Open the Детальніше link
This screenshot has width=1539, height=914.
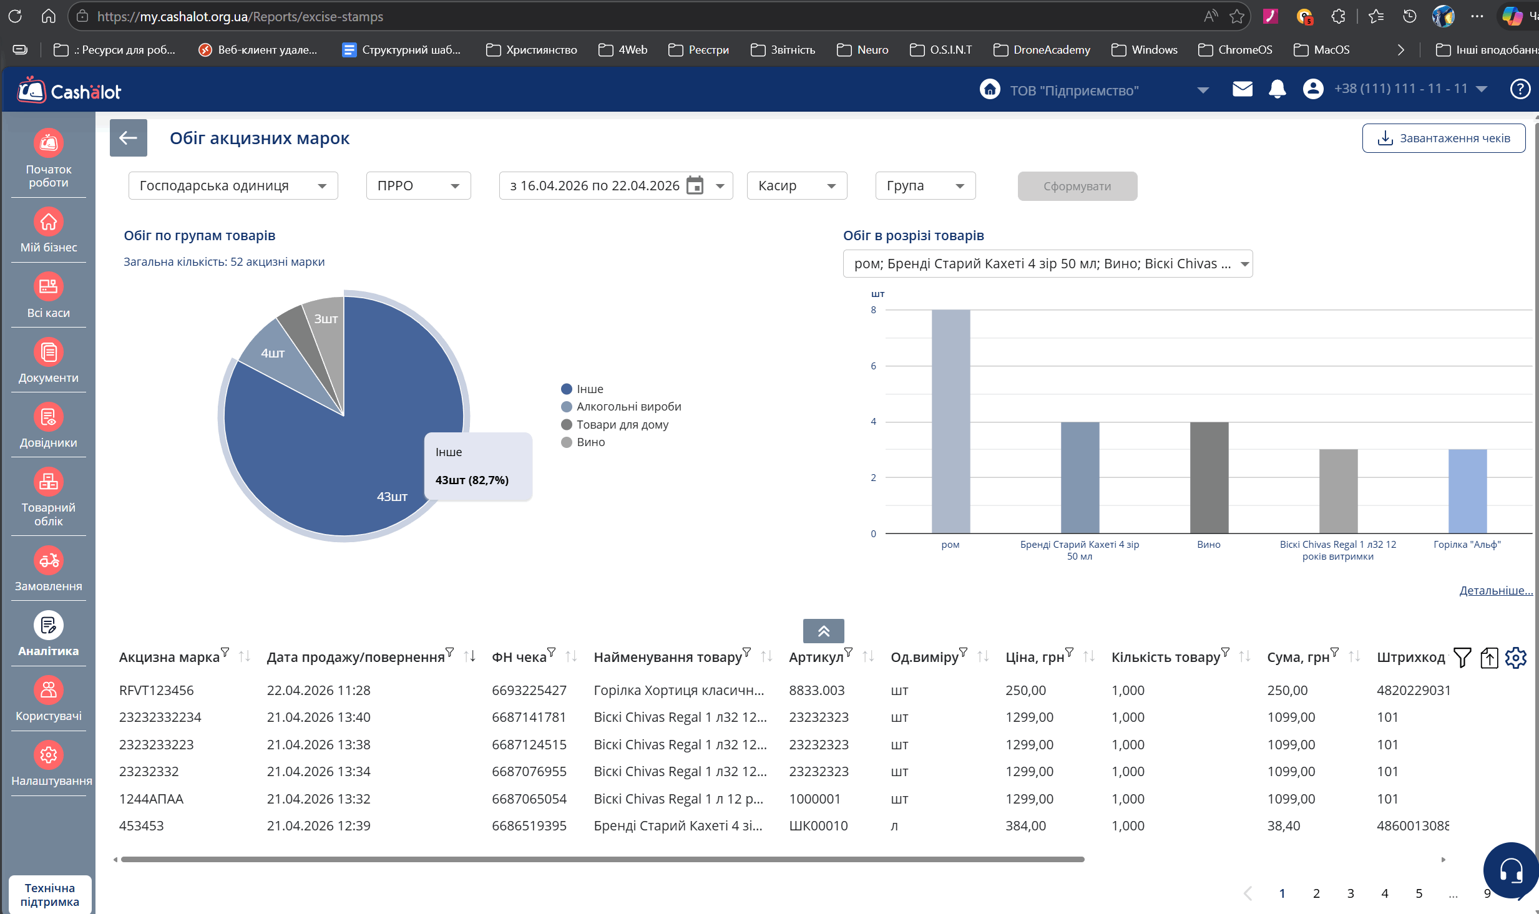[1495, 590]
